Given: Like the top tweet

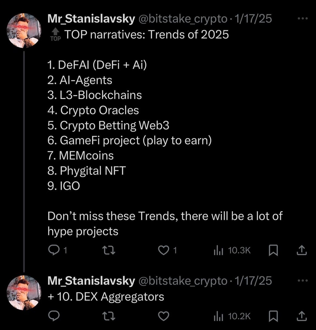Looking at the screenshot, I should click(164, 250).
